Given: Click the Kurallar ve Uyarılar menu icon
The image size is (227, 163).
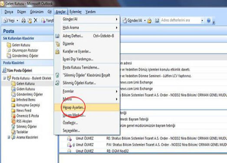Looking at the screenshot, I should tap(57, 51).
